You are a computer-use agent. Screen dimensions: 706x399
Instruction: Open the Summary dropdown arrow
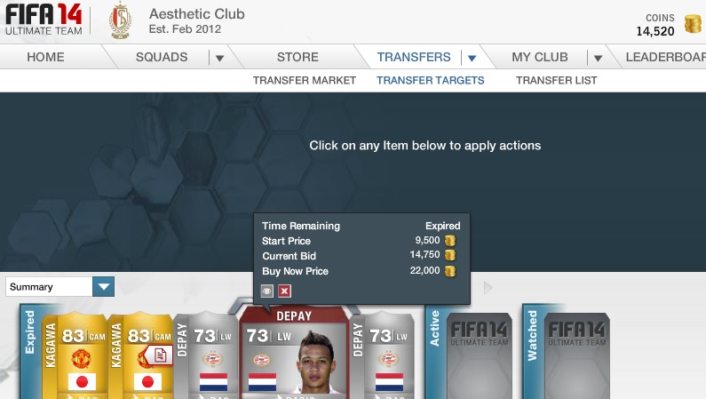[x=104, y=286]
